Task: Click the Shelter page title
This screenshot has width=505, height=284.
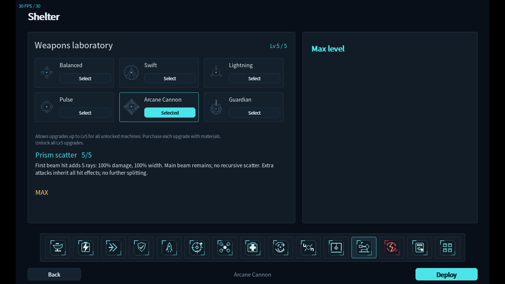Action: click(x=44, y=17)
